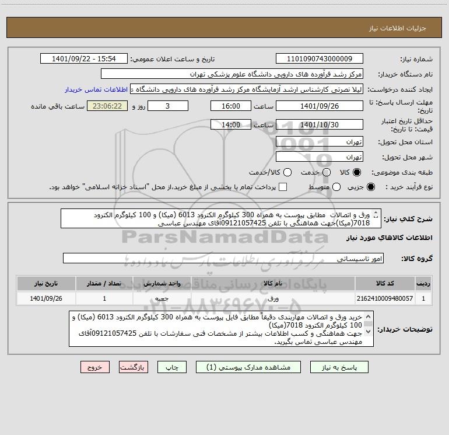Click the quantity cell in the ورق row
449x435 pixels.
point(104,298)
